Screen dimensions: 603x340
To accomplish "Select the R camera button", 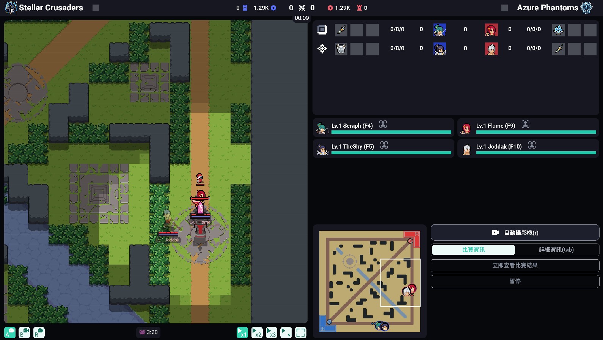I will (x=39, y=332).
